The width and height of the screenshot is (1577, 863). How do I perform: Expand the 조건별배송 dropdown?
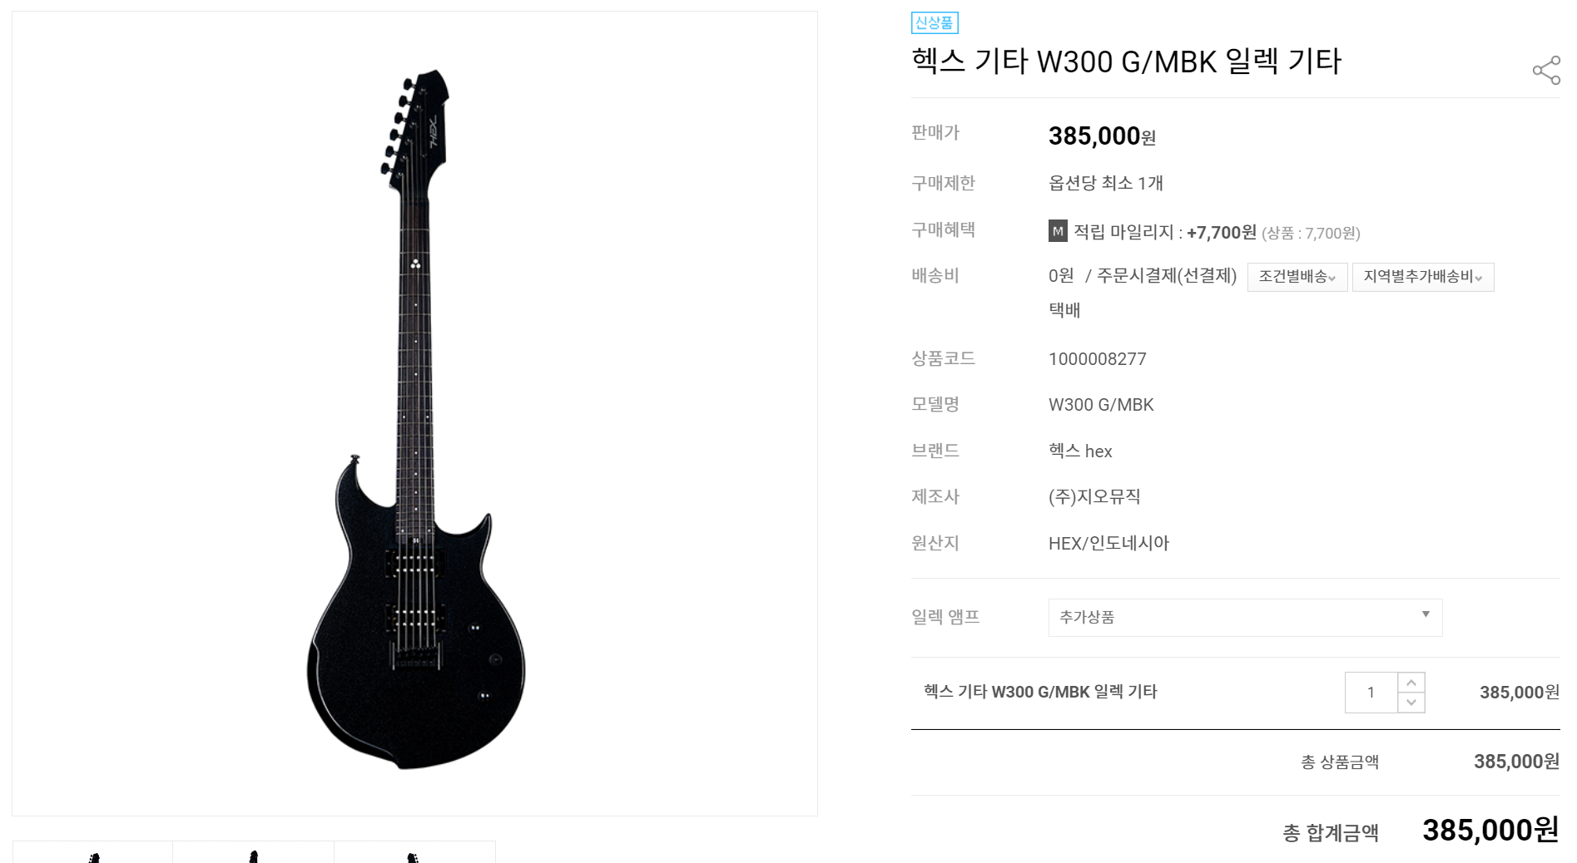tap(1297, 277)
